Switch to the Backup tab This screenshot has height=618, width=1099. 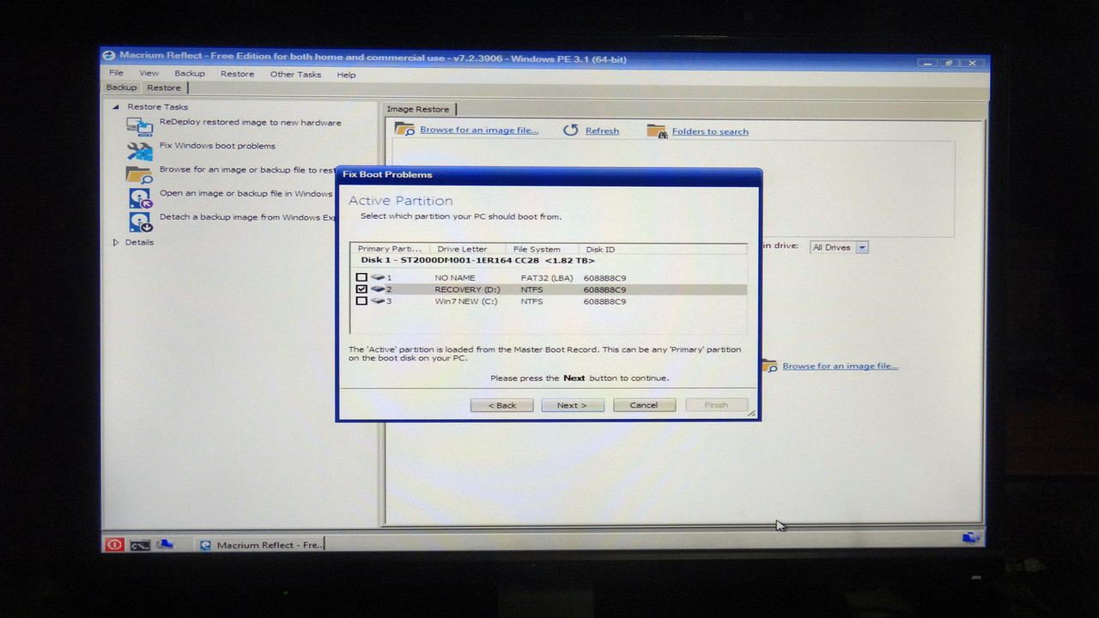[121, 88]
